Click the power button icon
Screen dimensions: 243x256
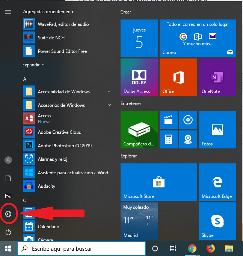(x=8, y=232)
